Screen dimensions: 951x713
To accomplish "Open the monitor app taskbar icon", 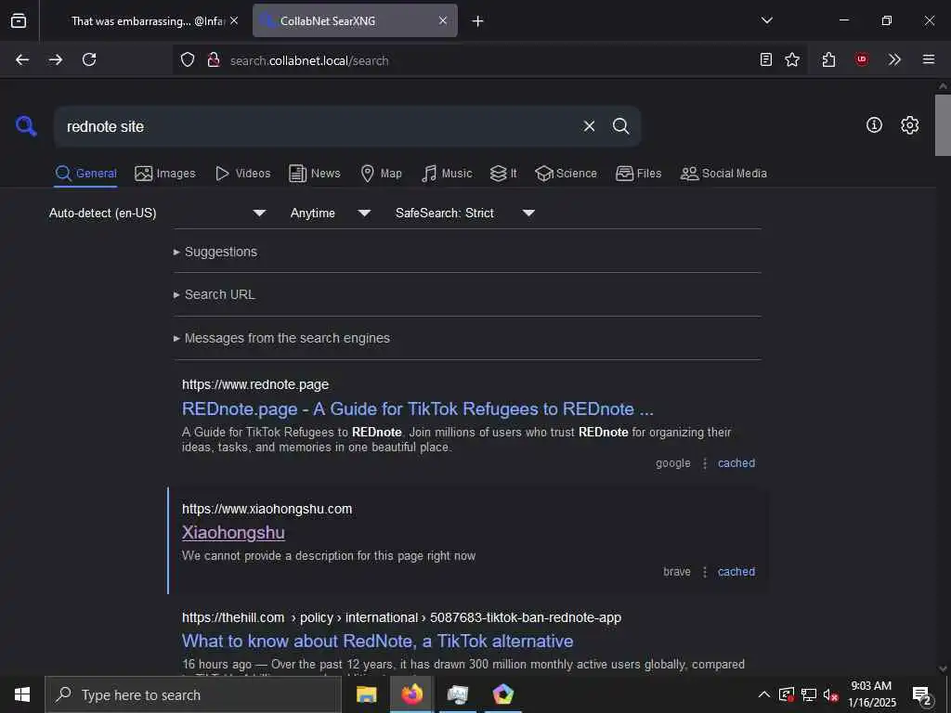I will point(458,694).
